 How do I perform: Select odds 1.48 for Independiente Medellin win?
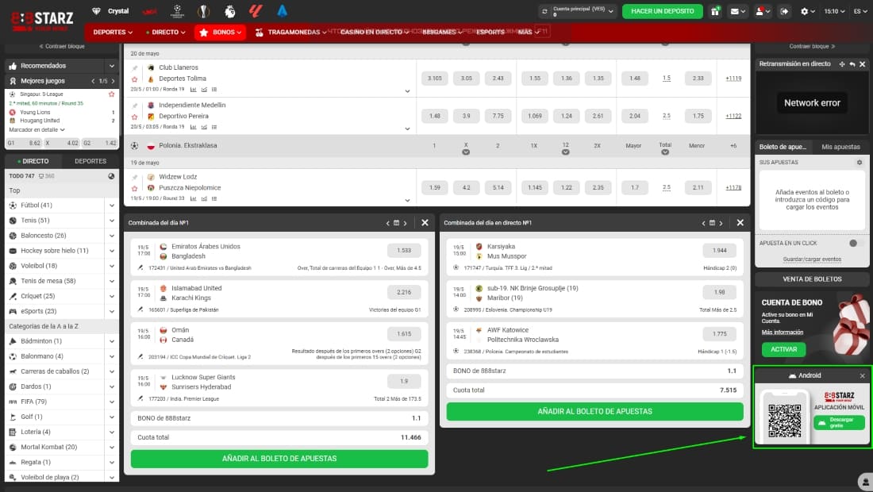(434, 117)
